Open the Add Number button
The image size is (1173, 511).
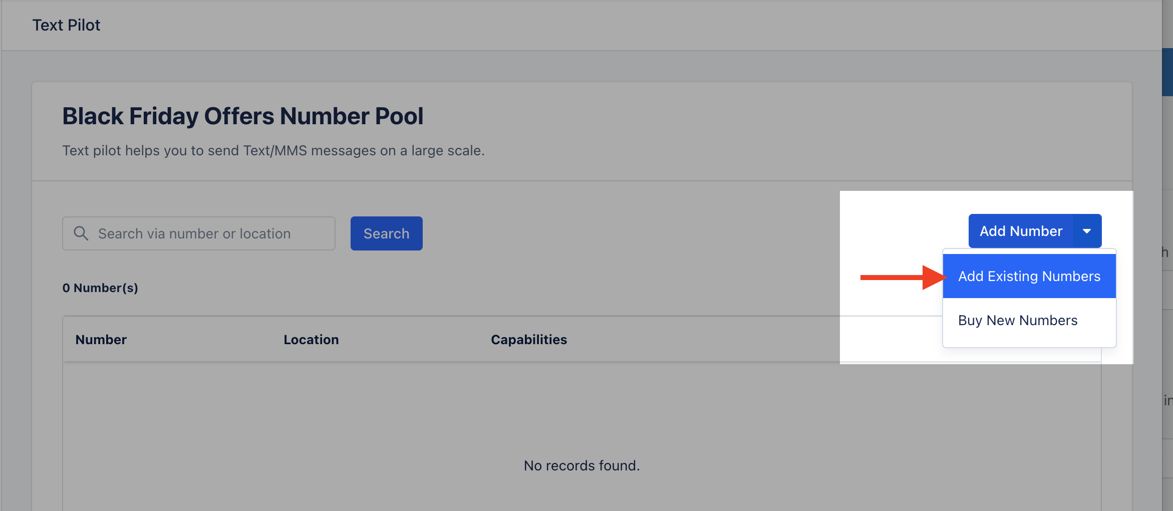point(1021,231)
